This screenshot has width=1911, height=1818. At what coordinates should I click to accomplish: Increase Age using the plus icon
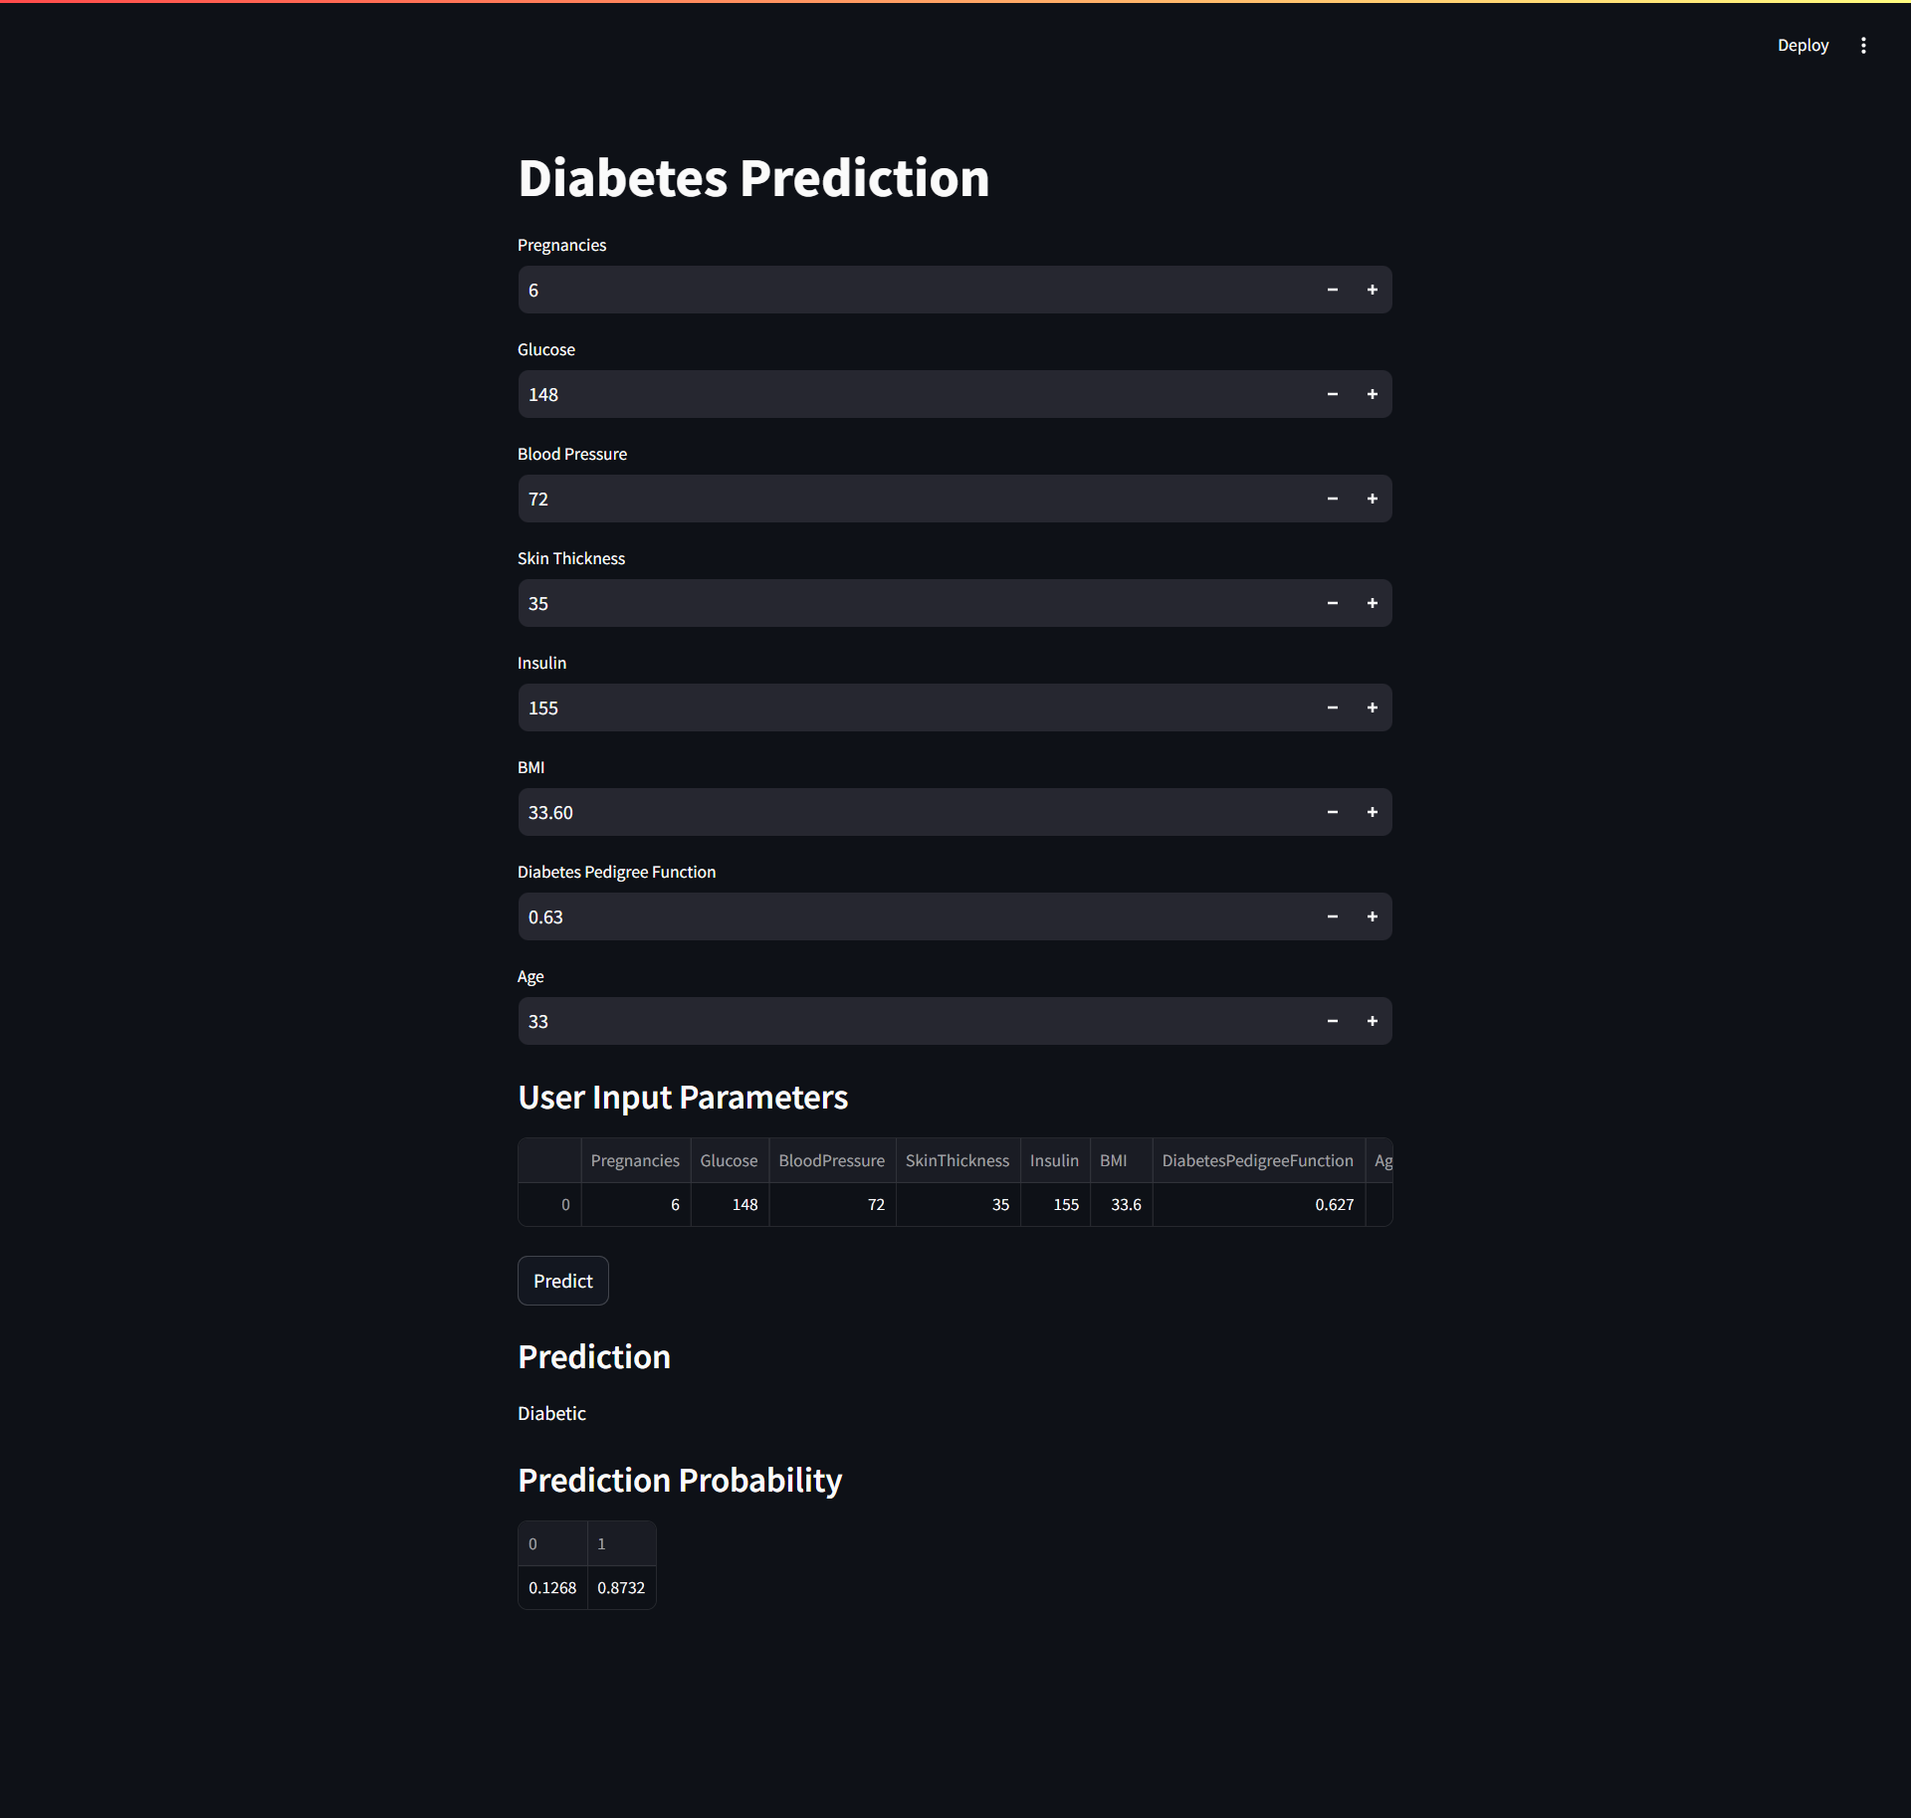tap(1372, 1021)
